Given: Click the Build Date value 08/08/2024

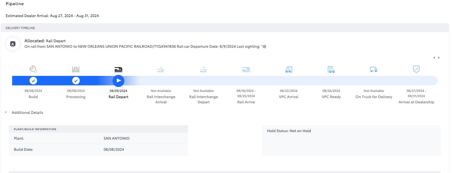Looking at the screenshot, I should point(114,149).
